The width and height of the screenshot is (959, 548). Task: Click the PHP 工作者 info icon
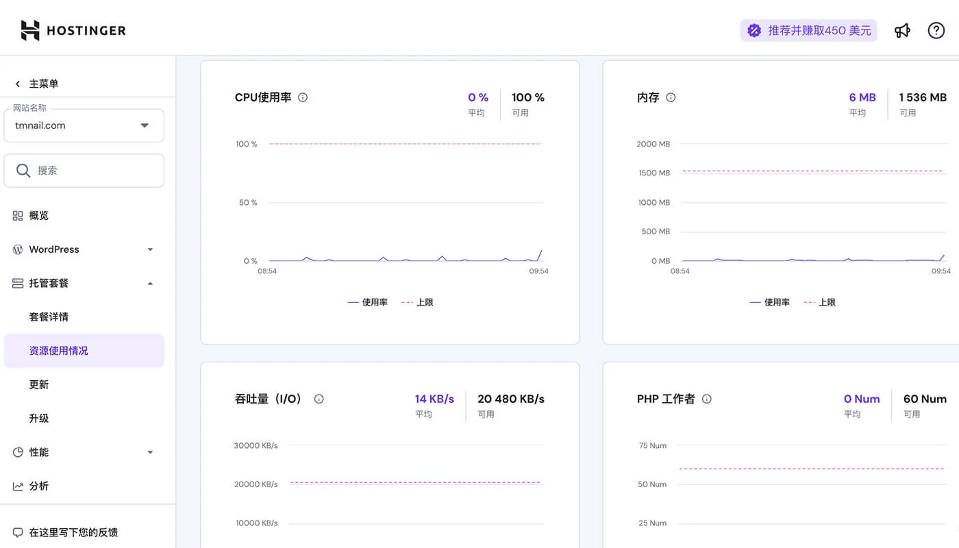pyautogui.click(x=706, y=399)
